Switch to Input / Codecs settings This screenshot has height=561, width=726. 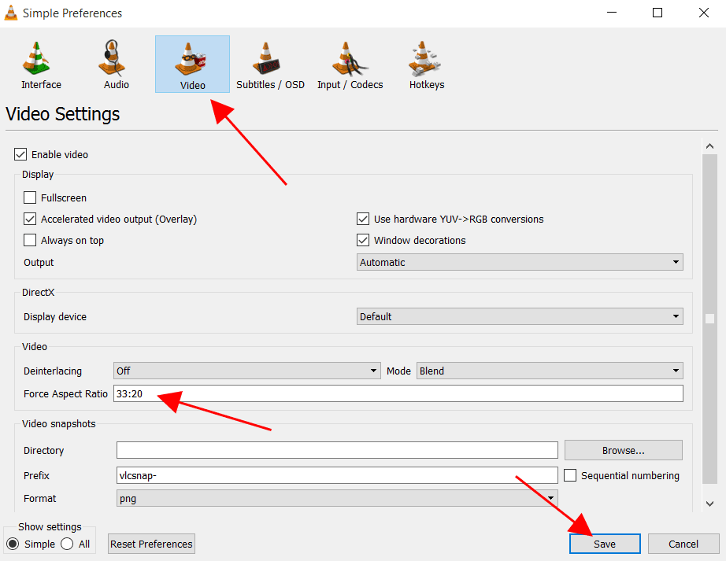350,65
